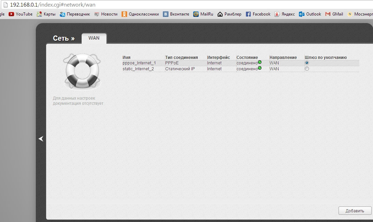Click the Шлюз по умолчанию column header
373x222 pixels.
326,58
